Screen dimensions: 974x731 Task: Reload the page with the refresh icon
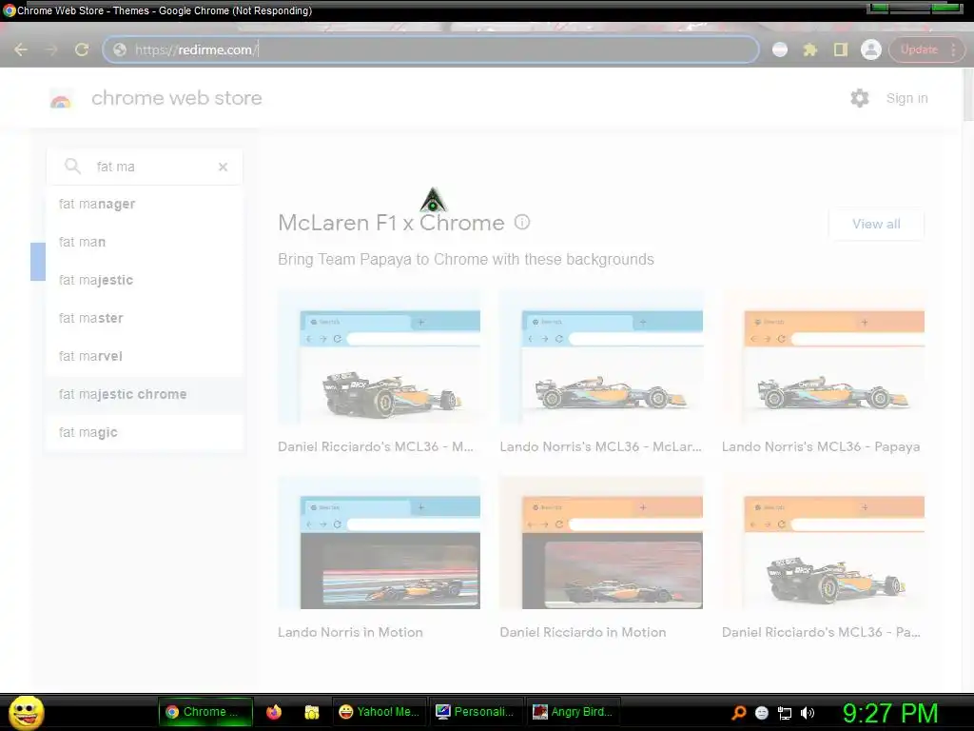pyautogui.click(x=82, y=49)
